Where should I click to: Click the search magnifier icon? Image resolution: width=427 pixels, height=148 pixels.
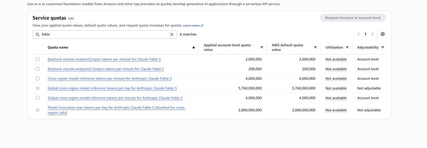tap(37, 34)
